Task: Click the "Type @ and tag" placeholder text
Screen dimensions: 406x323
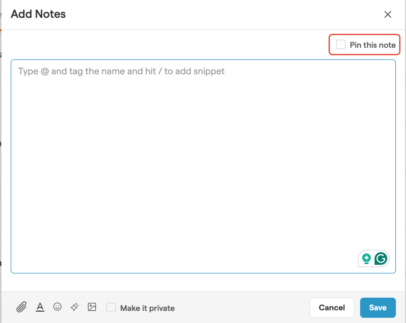Action: pos(121,71)
